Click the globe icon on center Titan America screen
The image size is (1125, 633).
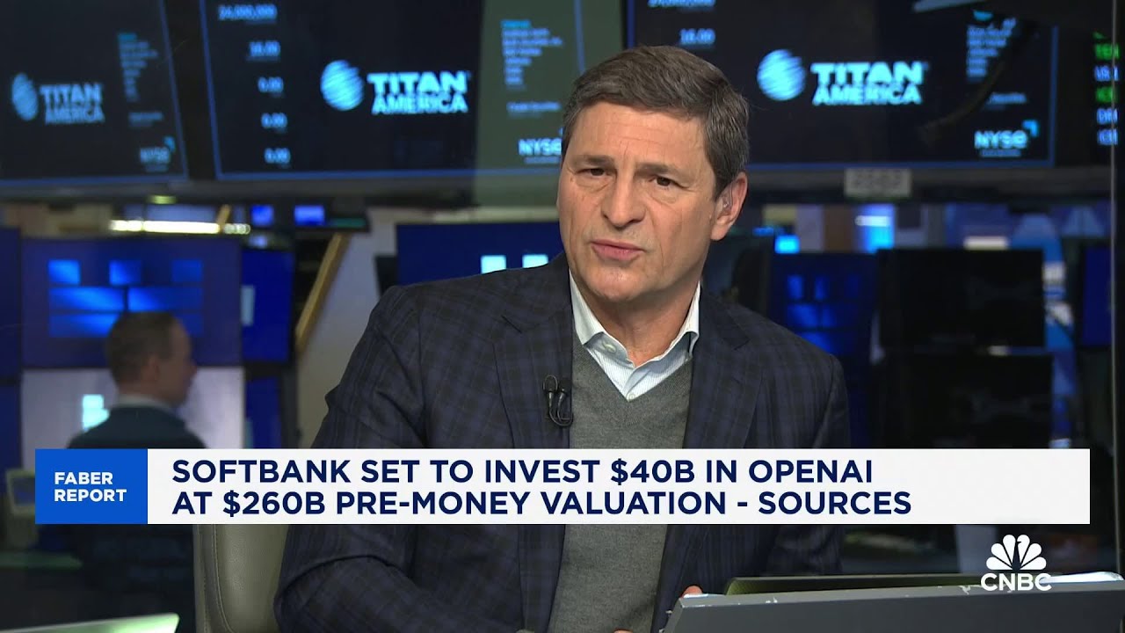click(x=341, y=85)
